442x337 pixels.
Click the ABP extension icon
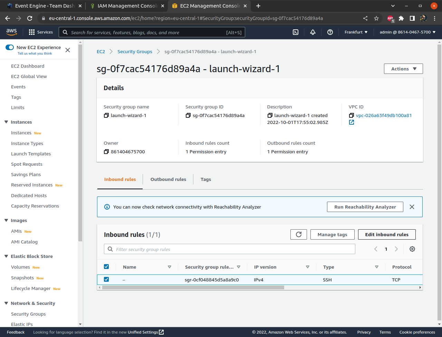[x=390, y=18]
